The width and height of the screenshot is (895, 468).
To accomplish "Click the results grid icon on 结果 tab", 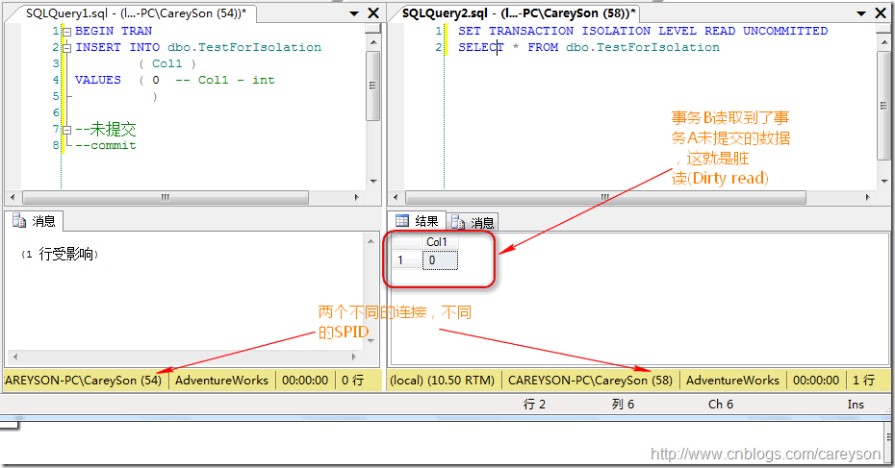I will 402,221.
